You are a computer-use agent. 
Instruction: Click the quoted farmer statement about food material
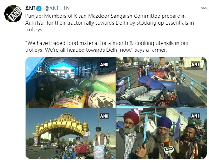(107, 47)
